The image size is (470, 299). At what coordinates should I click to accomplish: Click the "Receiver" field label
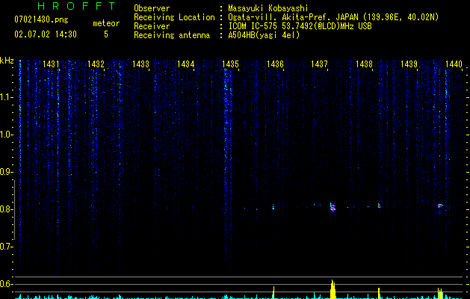[152, 26]
